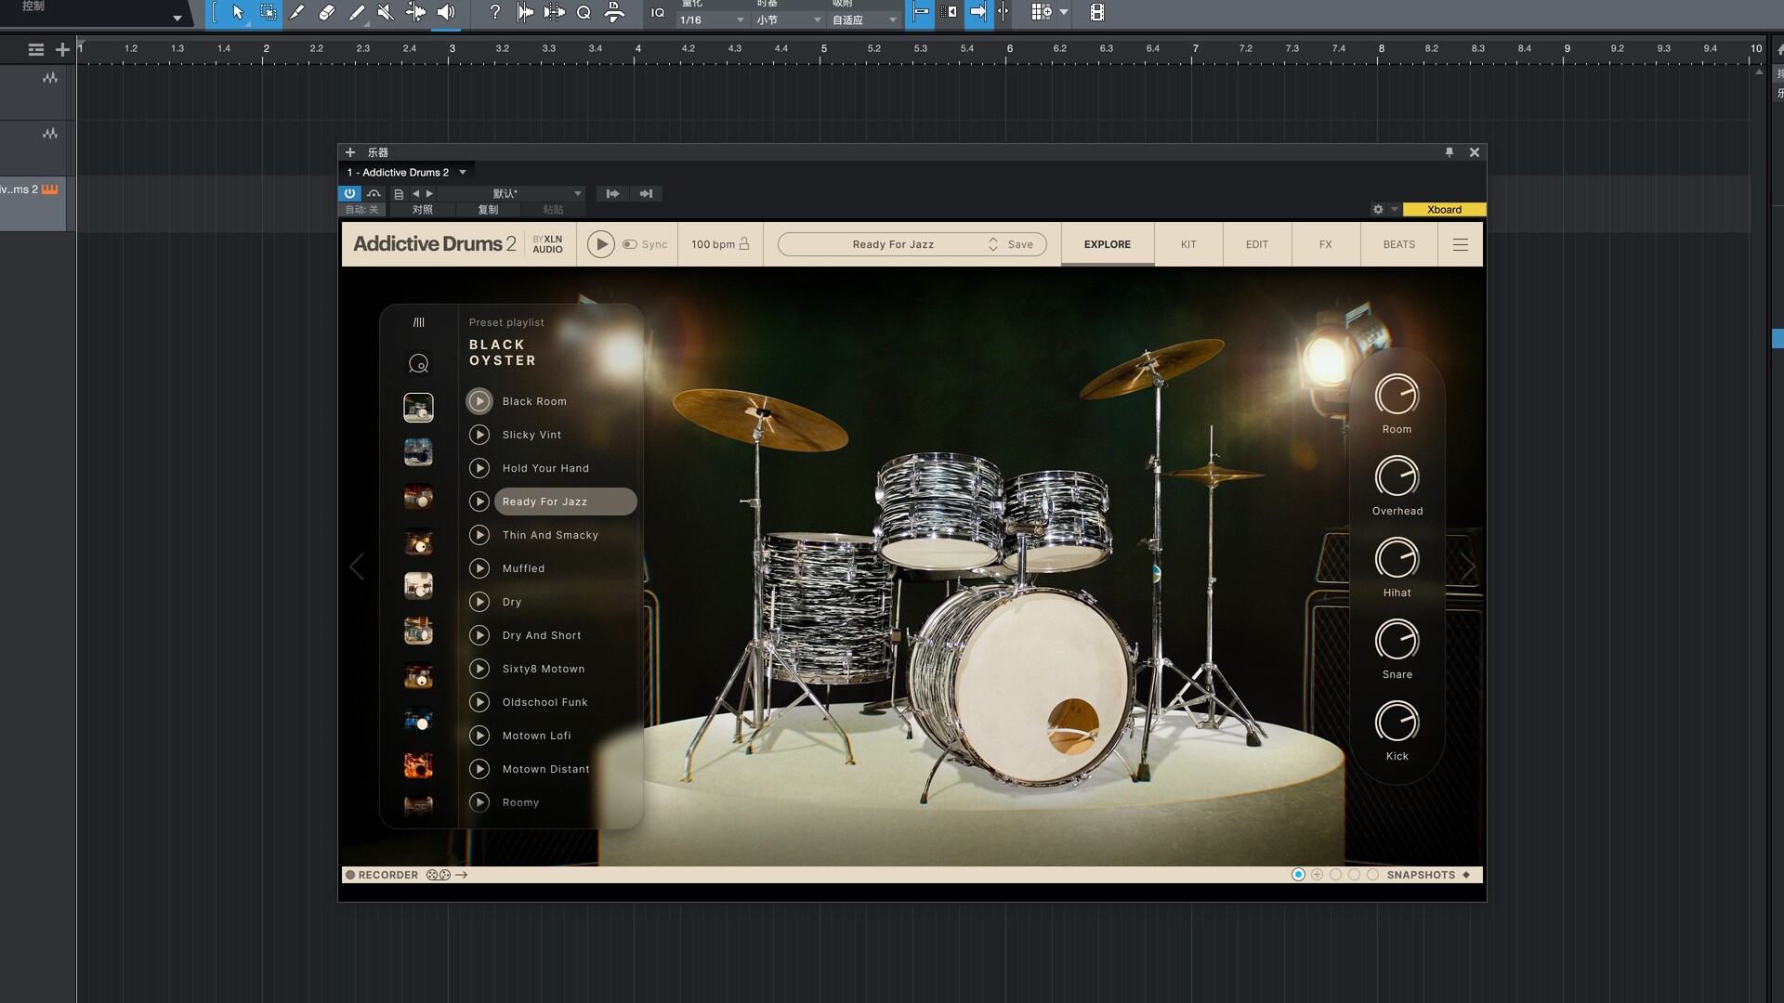Toggle Autoscroll arrow button in toolbar
This screenshot has width=1784, height=1003.
point(977,12)
